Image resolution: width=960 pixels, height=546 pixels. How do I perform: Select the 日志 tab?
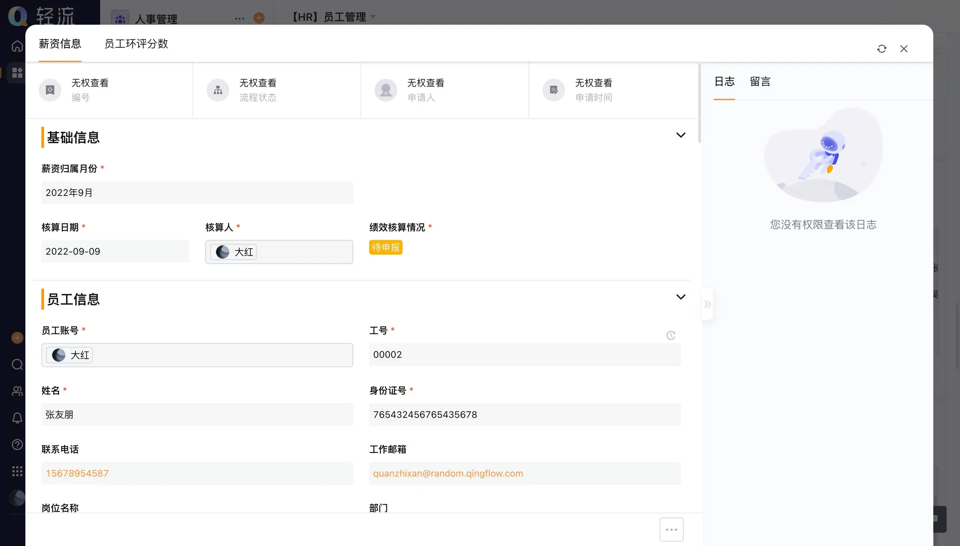[724, 82]
